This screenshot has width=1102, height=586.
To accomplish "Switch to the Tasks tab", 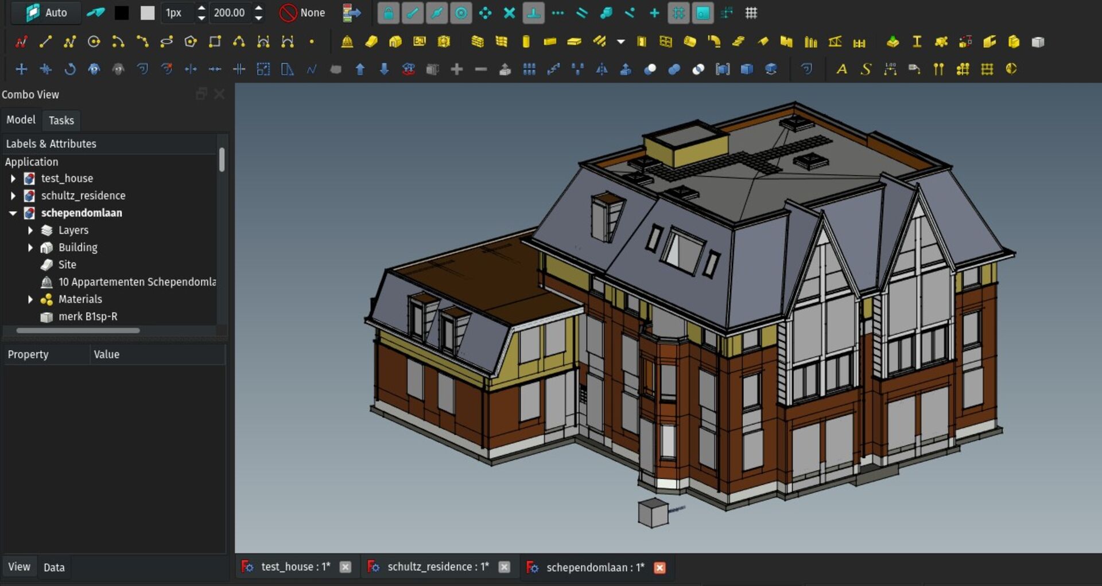I will tap(61, 120).
